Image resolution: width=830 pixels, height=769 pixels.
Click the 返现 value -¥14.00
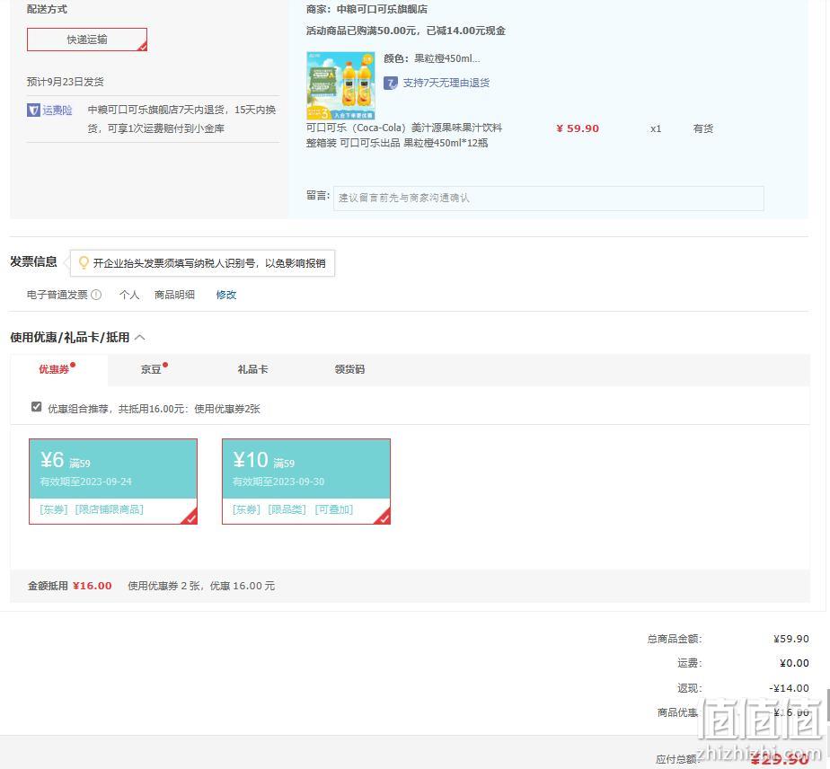click(789, 688)
